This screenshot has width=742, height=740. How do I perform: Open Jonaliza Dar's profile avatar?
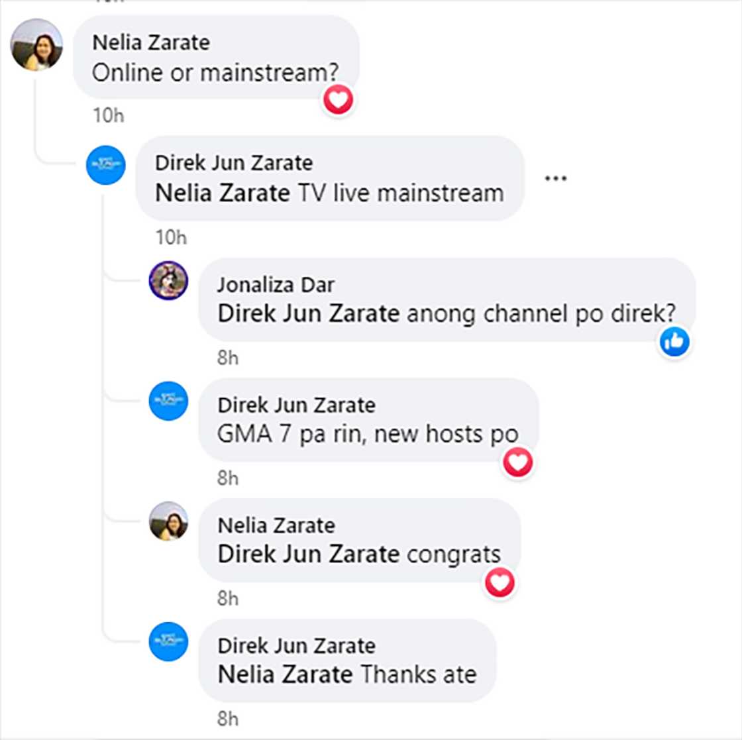click(168, 280)
